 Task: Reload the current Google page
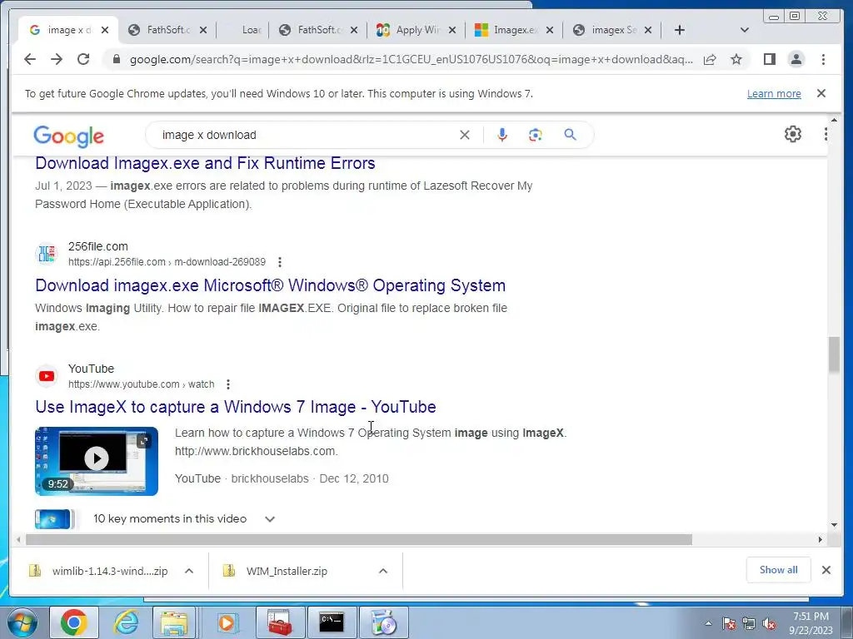click(x=83, y=59)
